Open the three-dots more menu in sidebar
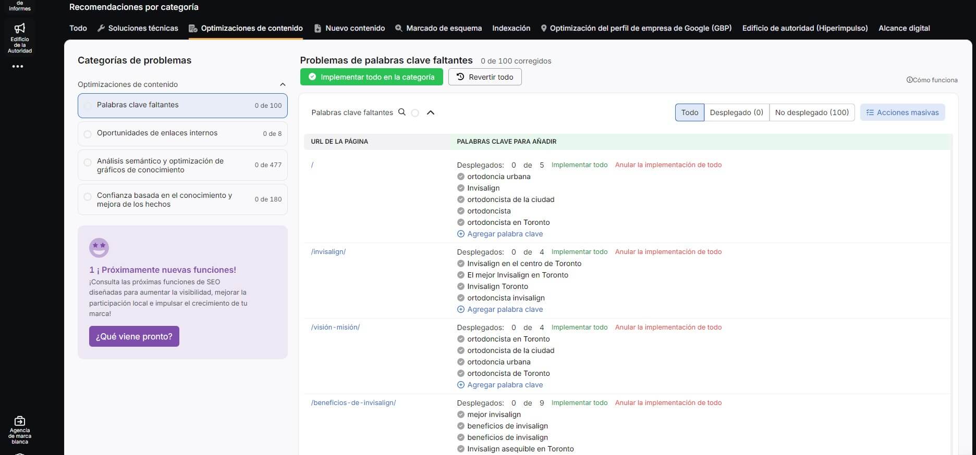 pos(18,67)
